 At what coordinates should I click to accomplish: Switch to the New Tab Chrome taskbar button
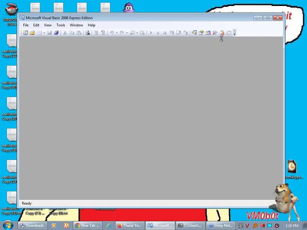[88, 226]
